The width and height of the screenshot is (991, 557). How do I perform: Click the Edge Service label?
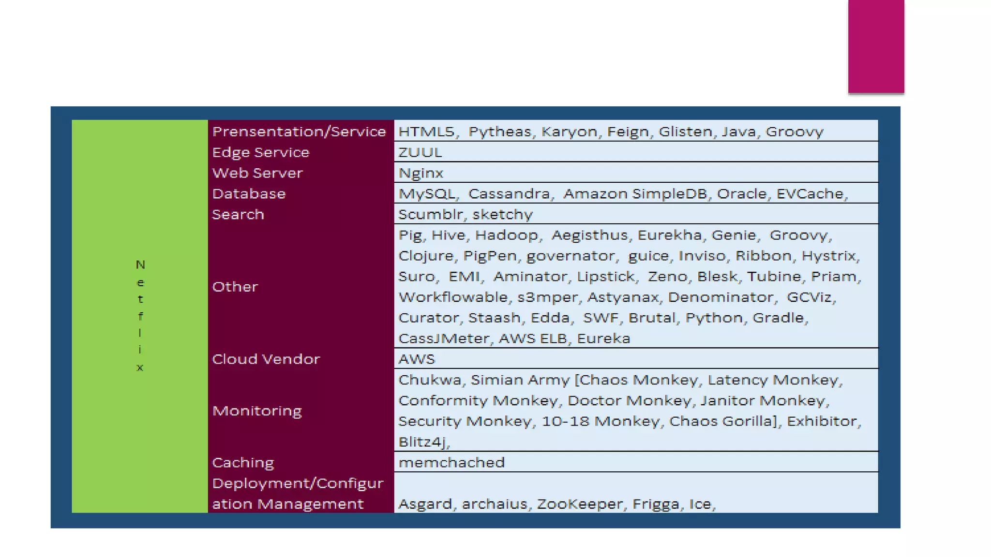pos(260,152)
